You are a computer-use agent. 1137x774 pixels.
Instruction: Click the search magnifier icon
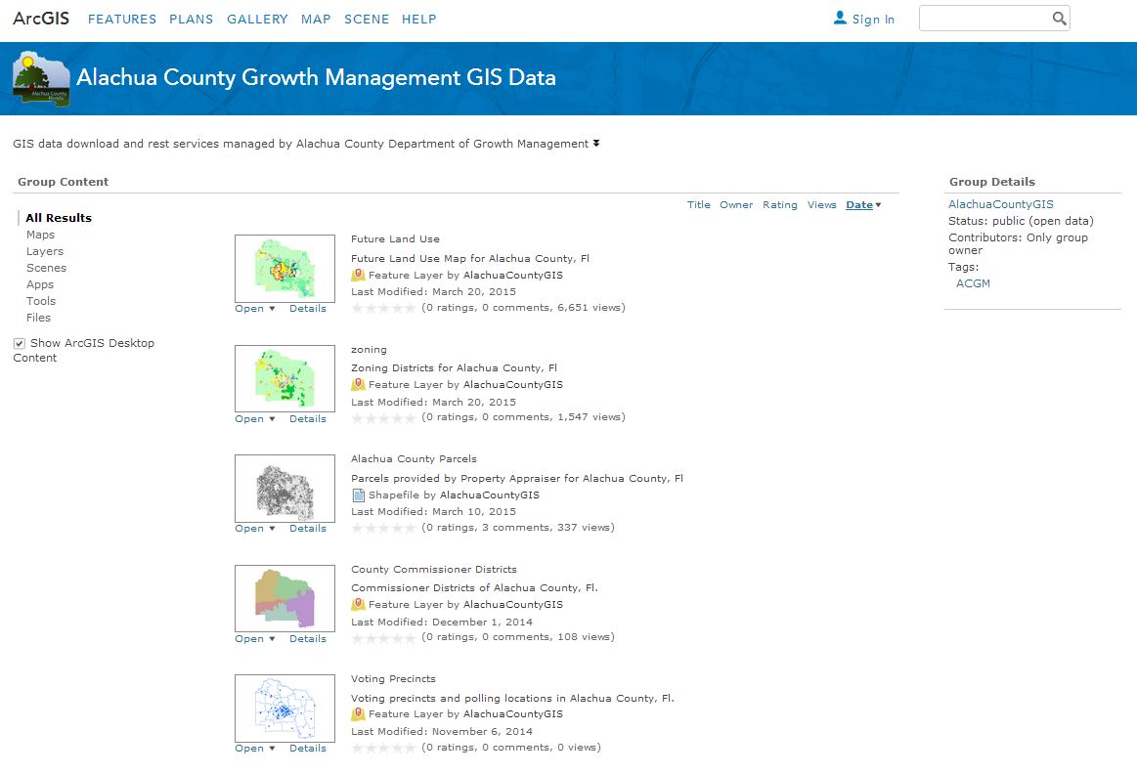click(x=1059, y=19)
